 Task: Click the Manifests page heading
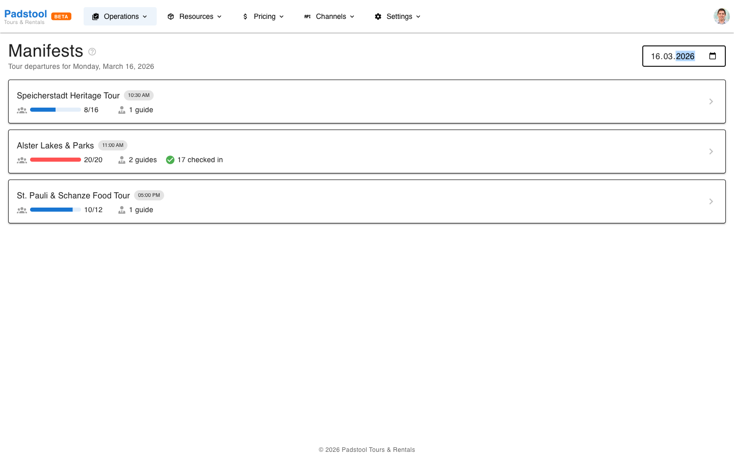coord(46,51)
